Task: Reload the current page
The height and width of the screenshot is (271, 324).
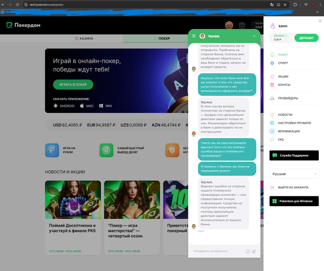Action: click(x=17, y=5)
